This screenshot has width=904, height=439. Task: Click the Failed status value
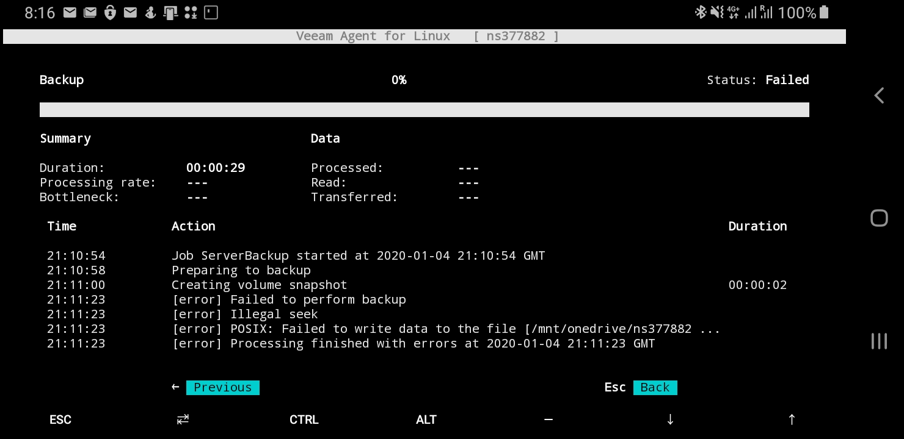click(787, 80)
